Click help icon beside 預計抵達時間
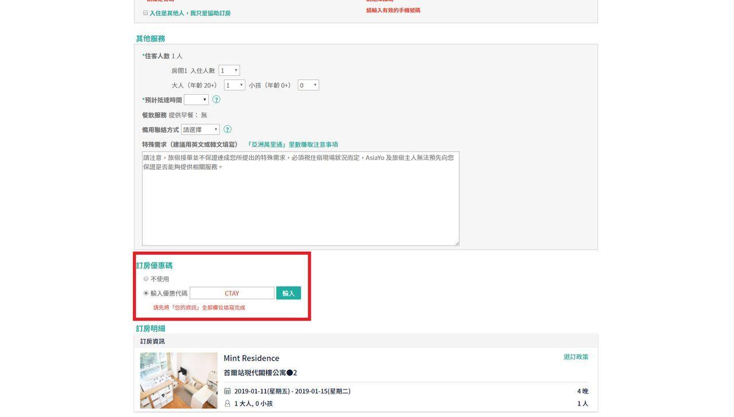 (x=216, y=100)
